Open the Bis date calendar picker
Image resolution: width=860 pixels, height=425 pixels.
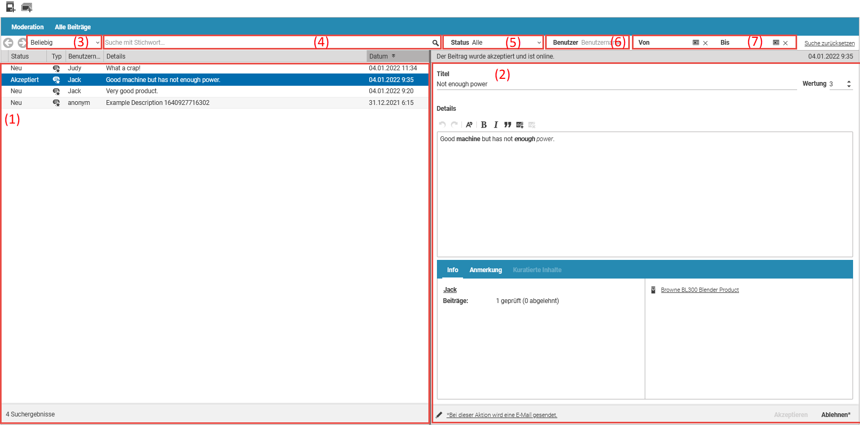click(776, 43)
